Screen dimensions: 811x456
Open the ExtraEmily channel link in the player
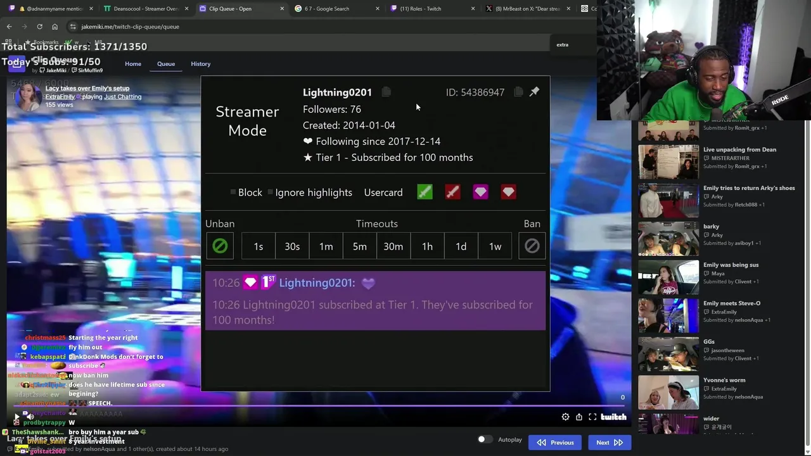(60, 97)
